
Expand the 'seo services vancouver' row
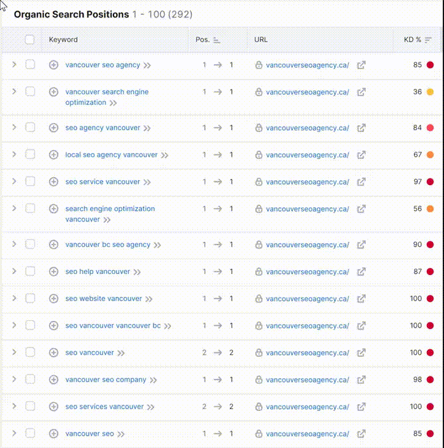[x=14, y=406]
